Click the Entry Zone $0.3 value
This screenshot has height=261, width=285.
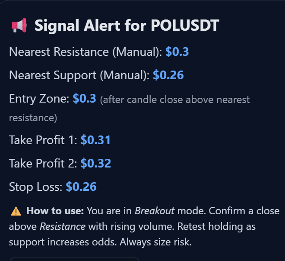click(84, 98)
